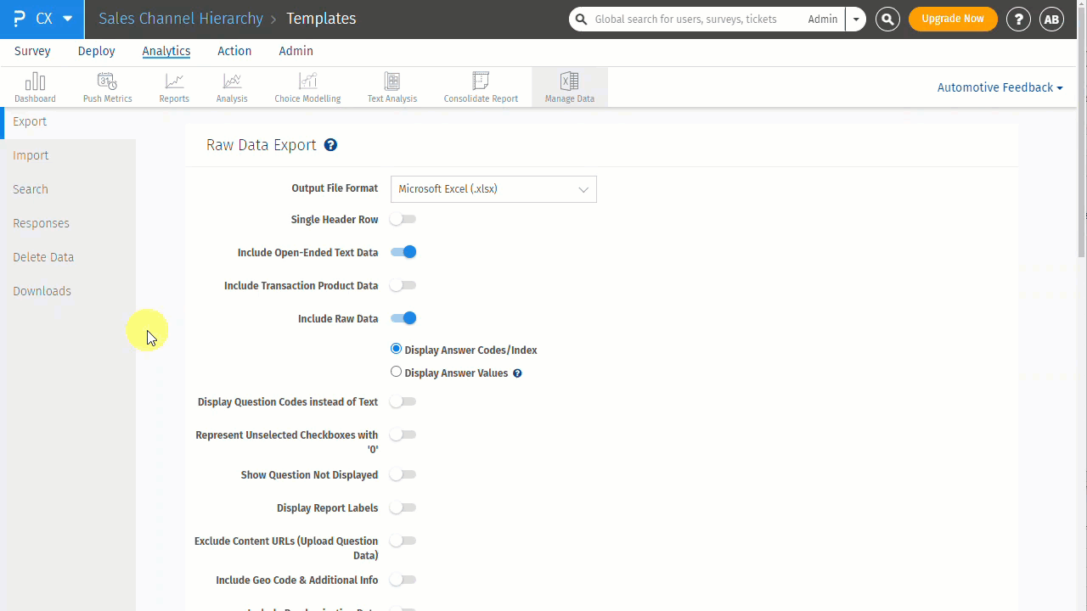Viewport: 1087px width, 611px height.
Task: Click the round search icon button
Action: click(887, 19)
